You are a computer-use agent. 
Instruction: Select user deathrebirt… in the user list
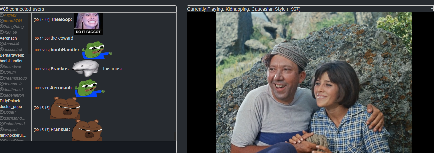(15, 89)
